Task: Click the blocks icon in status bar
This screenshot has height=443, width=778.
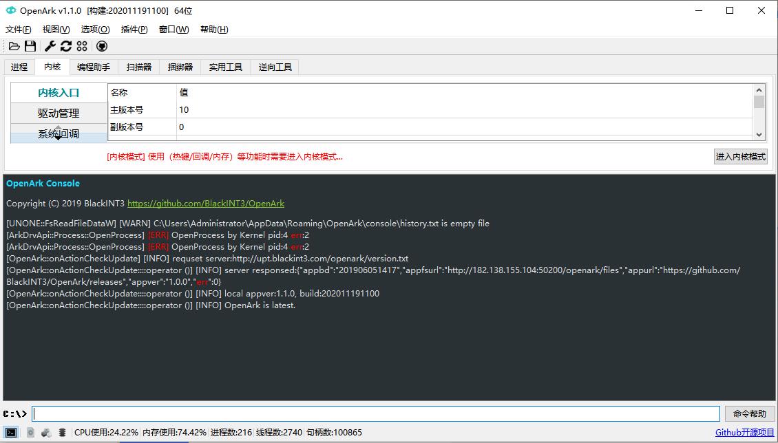Action: (46, 433)
